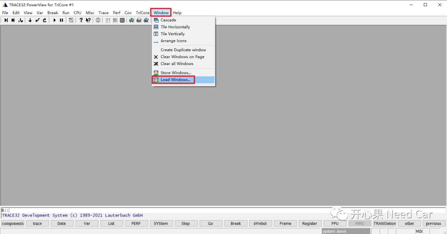Click the Single Step toolbar icon

(6, 20)
